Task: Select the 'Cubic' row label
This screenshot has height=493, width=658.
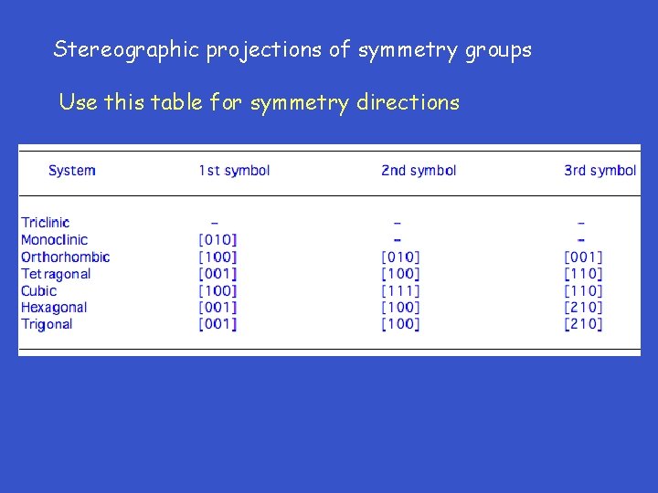Action: tap(38, 290)
